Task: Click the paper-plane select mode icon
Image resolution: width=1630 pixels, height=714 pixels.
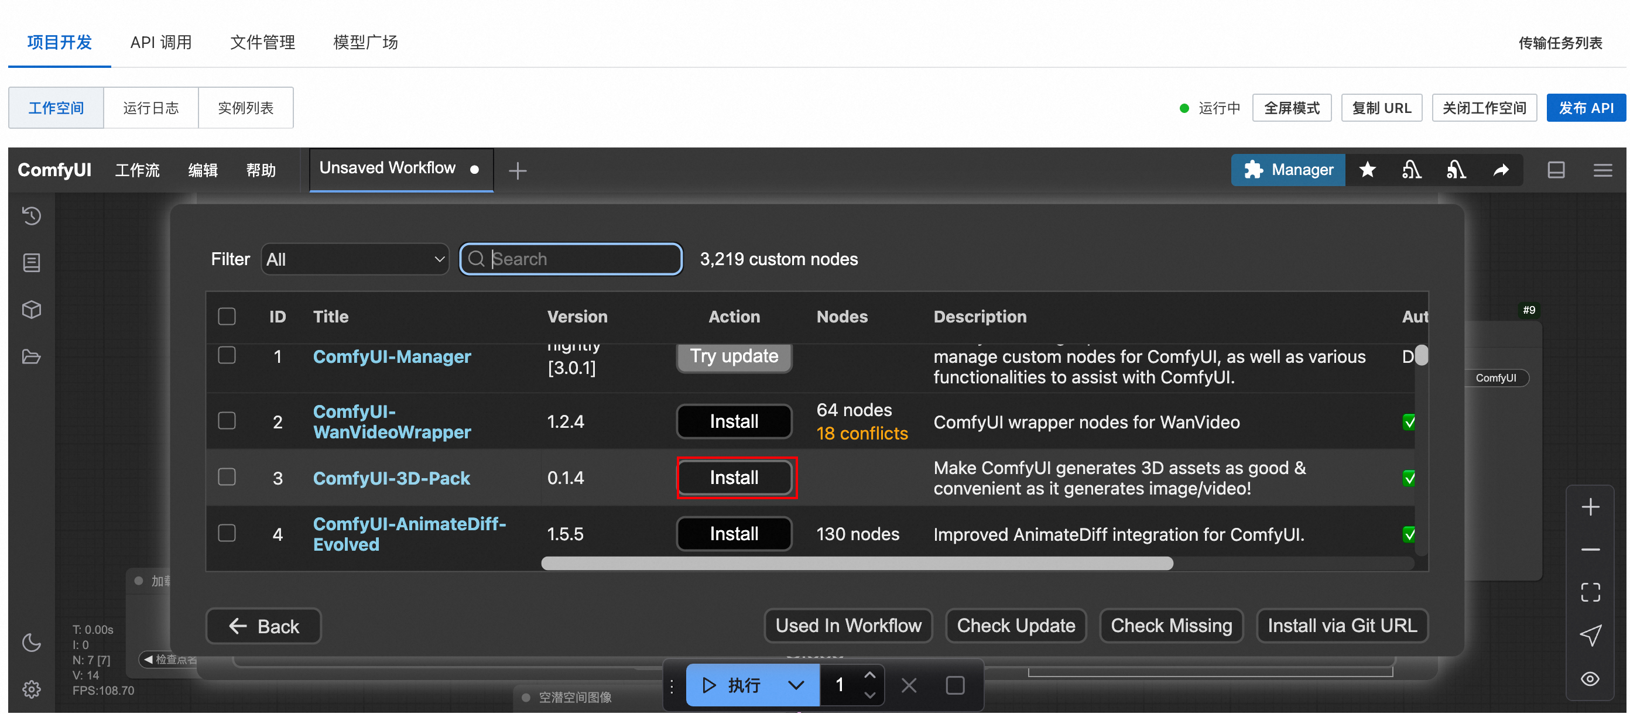Action: coord(1590,636)
